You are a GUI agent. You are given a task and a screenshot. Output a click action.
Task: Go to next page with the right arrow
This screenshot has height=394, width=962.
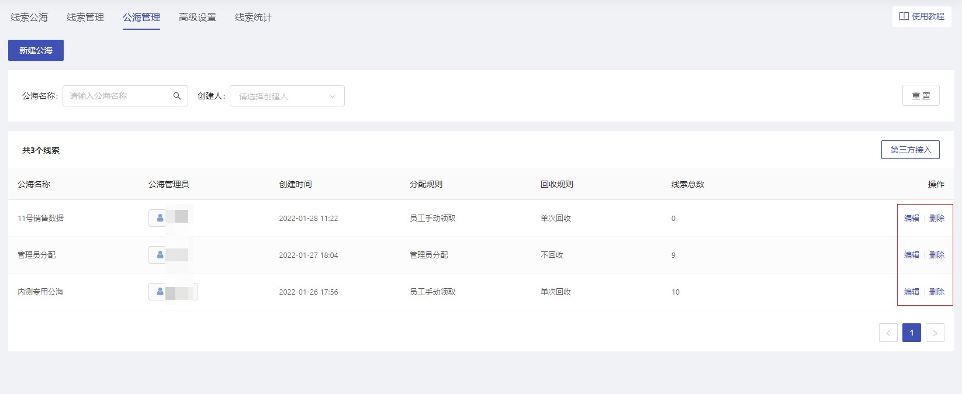(935, 333)
